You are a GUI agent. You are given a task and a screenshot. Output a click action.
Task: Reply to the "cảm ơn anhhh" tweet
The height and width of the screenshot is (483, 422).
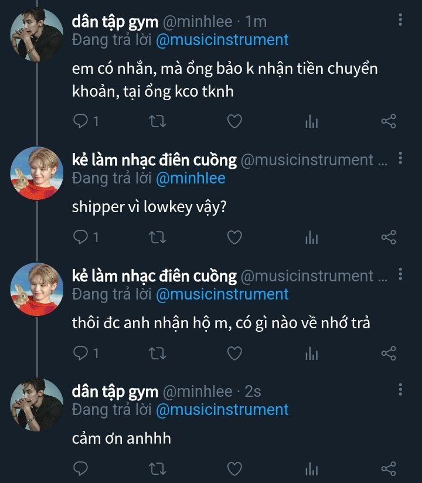coord(81,469)
